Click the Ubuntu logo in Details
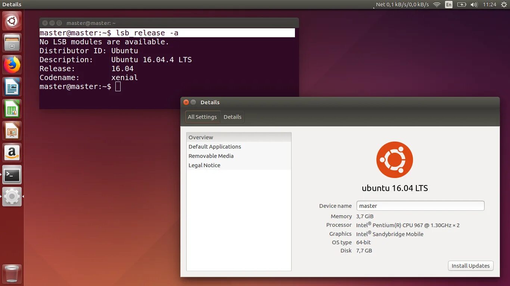 (x=395, y=160)
